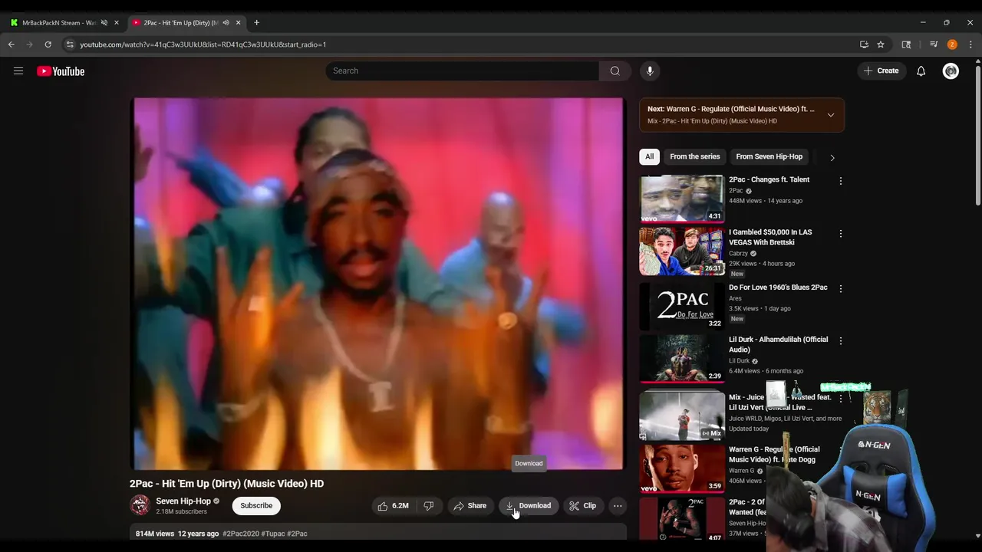Open Do For Love 1960's Blues 2Pac title

tap(778, 287)
